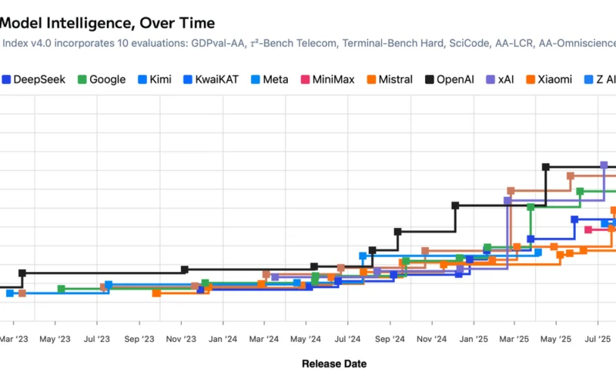
Task: Click OpenAI's black marker near Mar '23
Action: pos(22,273)
